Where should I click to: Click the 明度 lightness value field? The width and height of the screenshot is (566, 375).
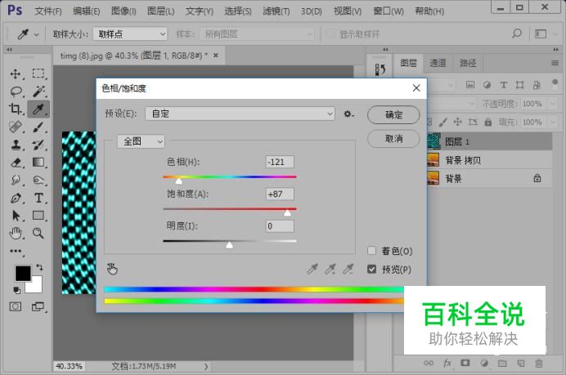pos(280,226)
